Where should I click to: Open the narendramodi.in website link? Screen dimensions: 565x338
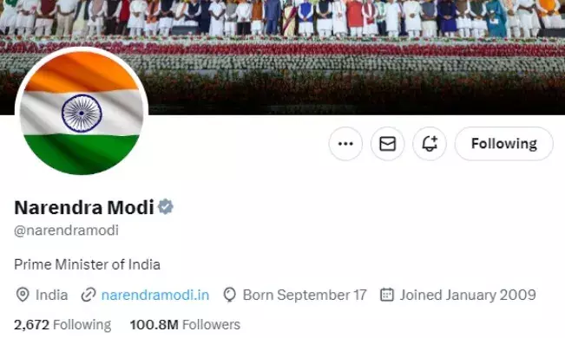coord(155,295)
